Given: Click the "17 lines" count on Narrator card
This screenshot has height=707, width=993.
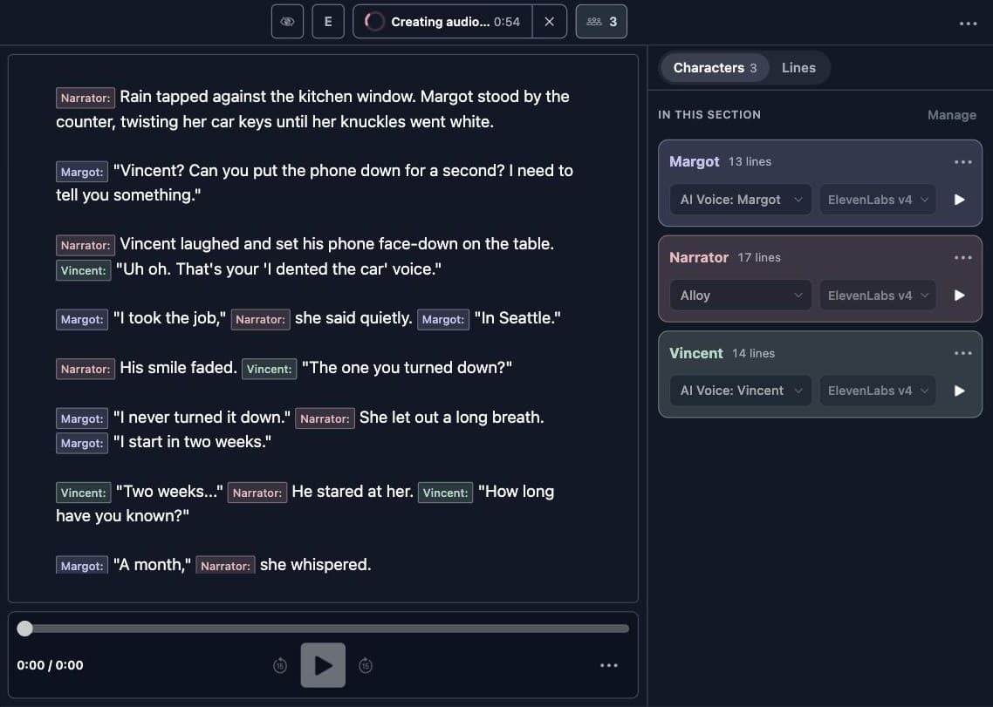Looking at the screenshot, I should click(759, 258).
